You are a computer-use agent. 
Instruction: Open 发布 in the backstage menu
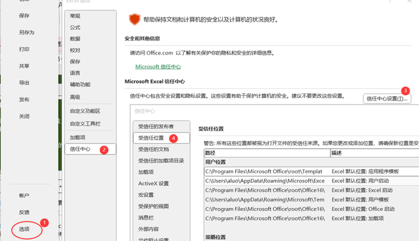[x=24, y=100]
